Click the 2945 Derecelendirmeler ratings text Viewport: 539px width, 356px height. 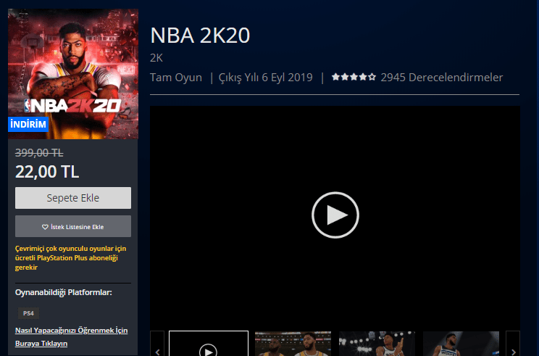coord(442,78)
